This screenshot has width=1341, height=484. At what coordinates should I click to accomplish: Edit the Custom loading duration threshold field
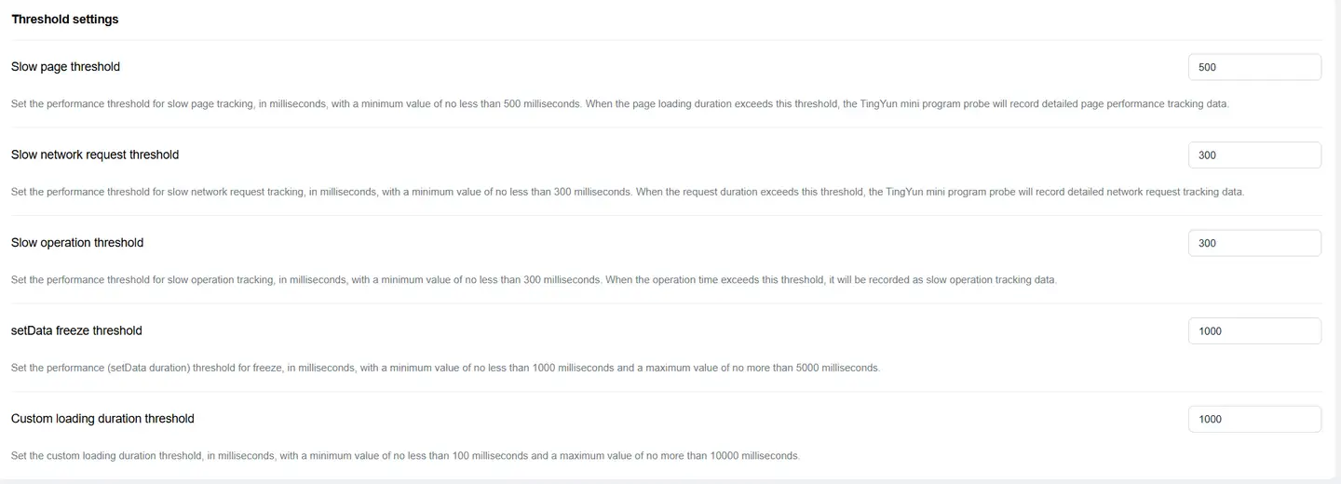point(1253,419)
